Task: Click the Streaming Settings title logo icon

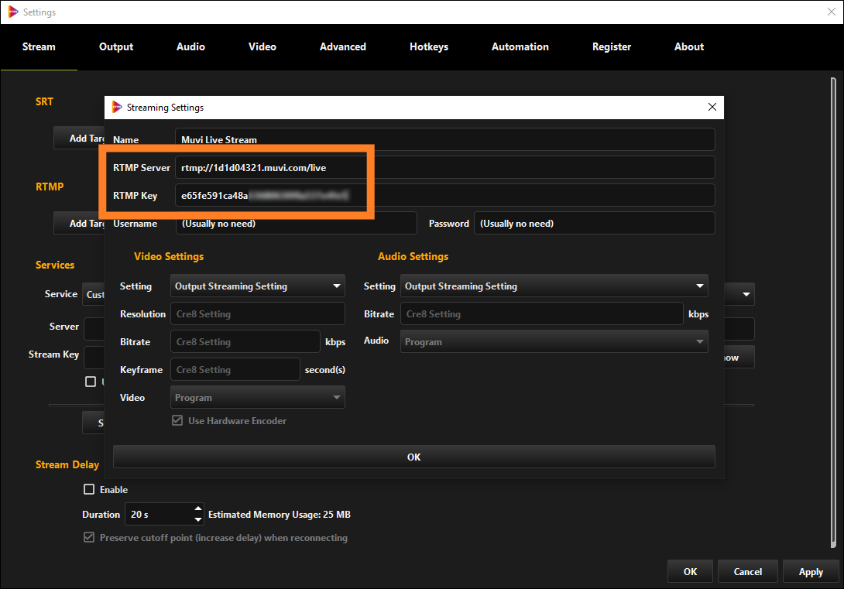Action: pos(117,107)
